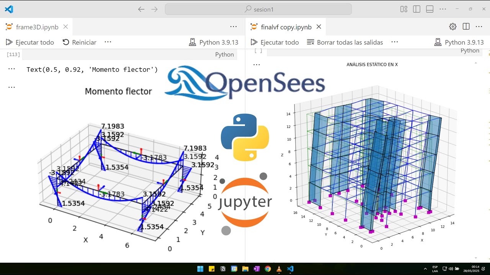Open output actions beside ANÁLISIS ESTÁTICO plot
This screenshot has height=275, width=490.
coord(256,65)
